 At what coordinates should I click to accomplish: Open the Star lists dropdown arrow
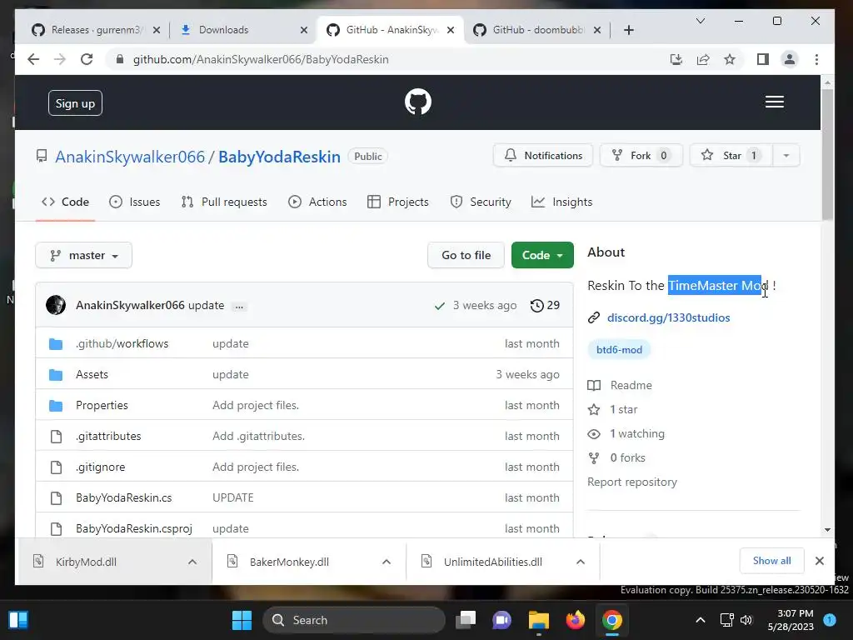[786, 156]
